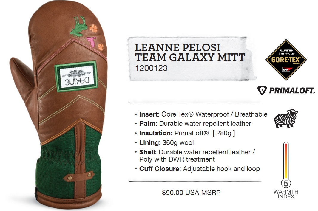Image resolution: width=318 pixels, height=211 pixels.
Task: Click the Insulation PrimaLoft 280g line
Action: point(185,133)
